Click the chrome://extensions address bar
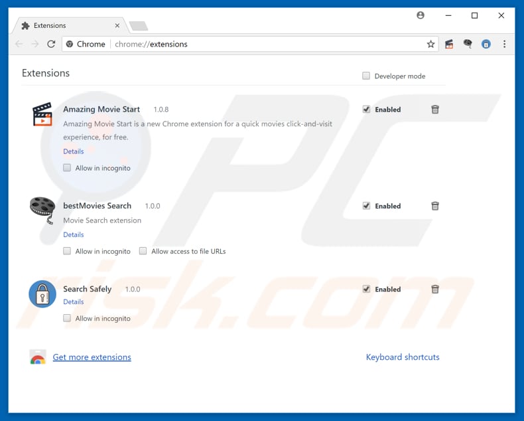Image resolution: width=524 pixels, height=421 pixels. (x=250, y=44)
